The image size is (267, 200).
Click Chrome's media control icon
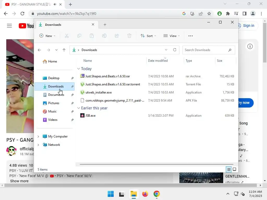[x=236, y=14]
